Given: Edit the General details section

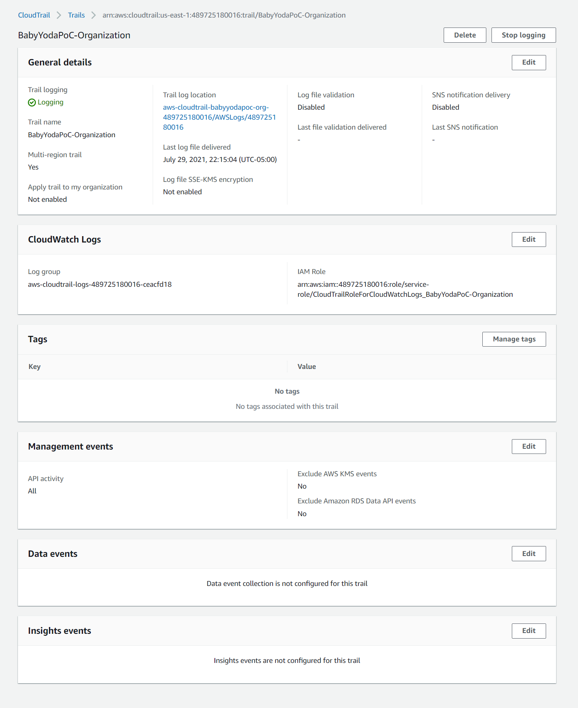Looking at the screenshot, I should tap(529, 62).
